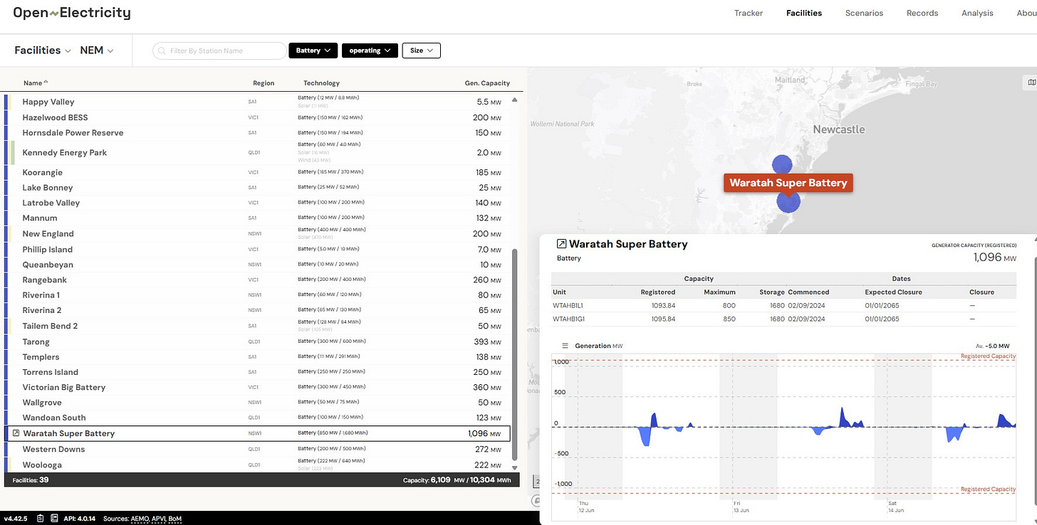
Task: Click the search magnifier in station filter
Action: tap(162, 51)
